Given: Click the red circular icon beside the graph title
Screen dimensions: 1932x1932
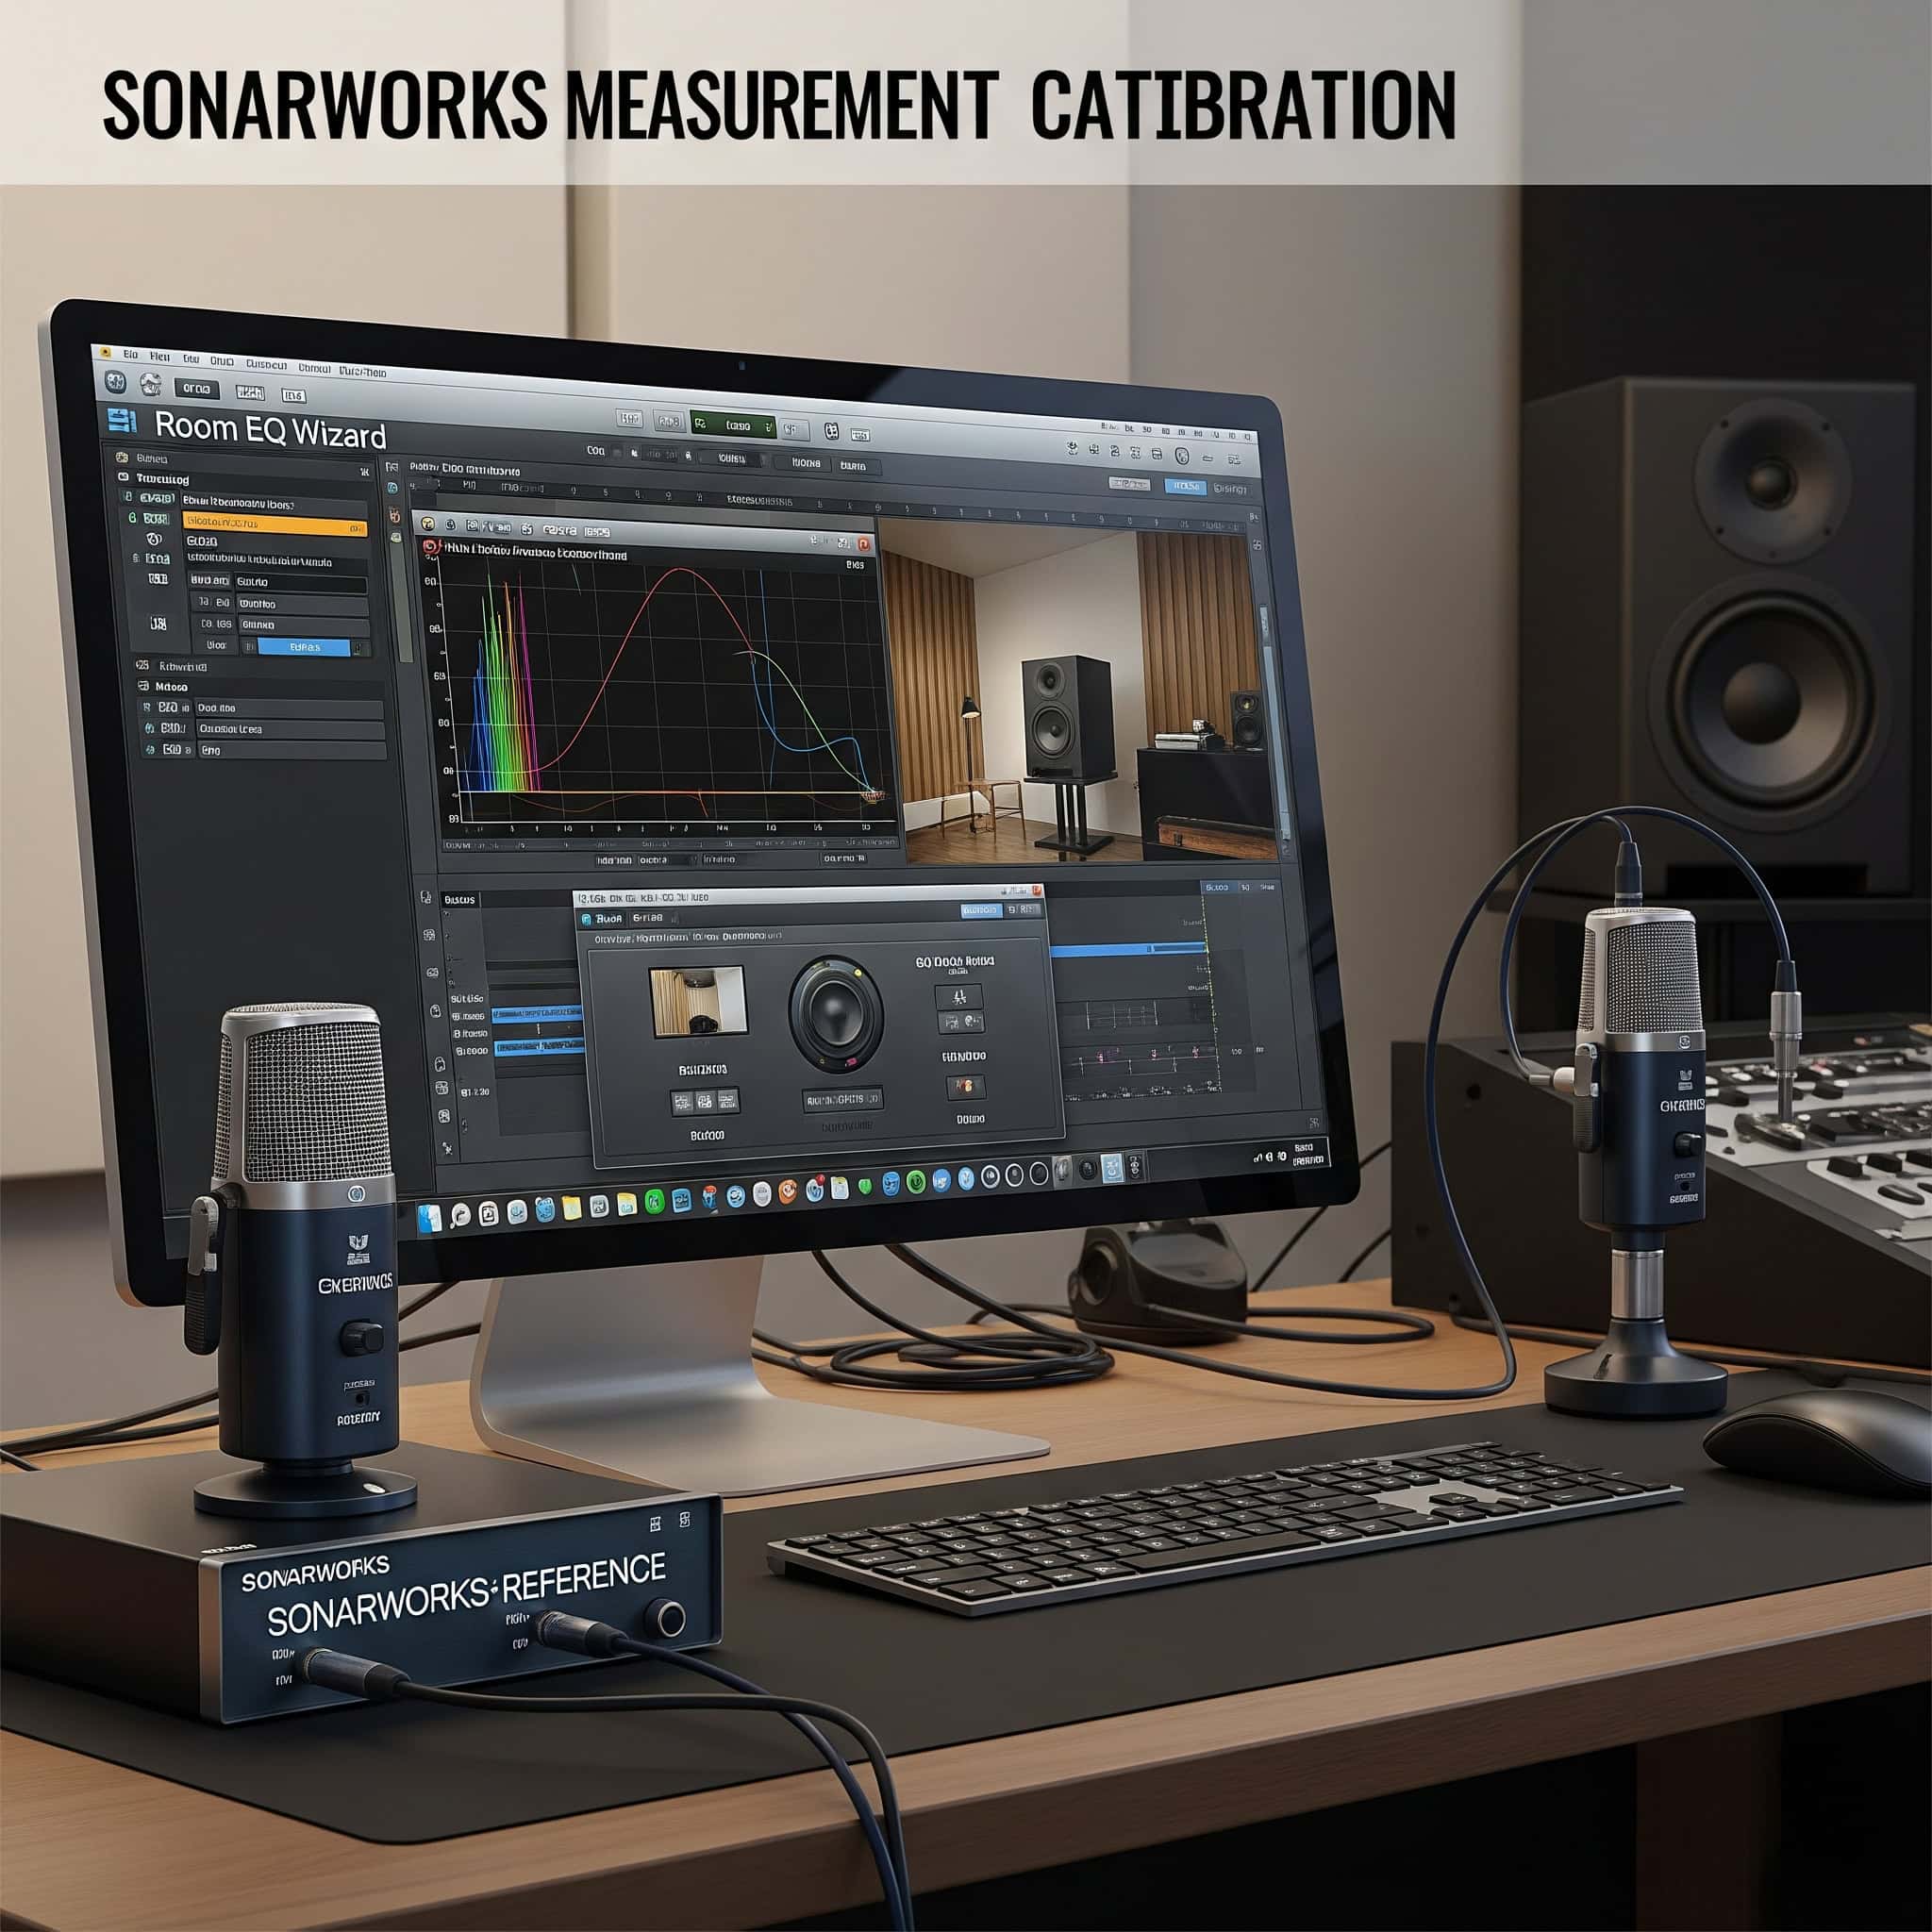Looking at the screenshot, I should tap(431, 548).
